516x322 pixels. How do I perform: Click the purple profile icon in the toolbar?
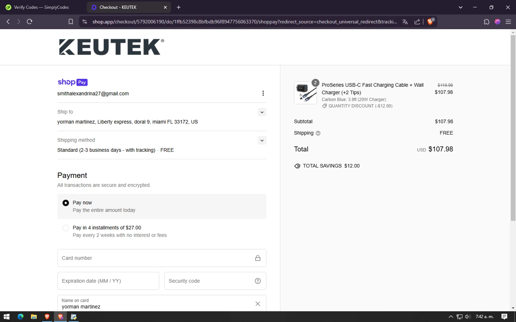point(497,22)
